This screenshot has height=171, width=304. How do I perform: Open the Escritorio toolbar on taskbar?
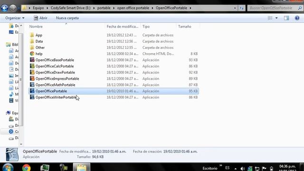point(210,168)
